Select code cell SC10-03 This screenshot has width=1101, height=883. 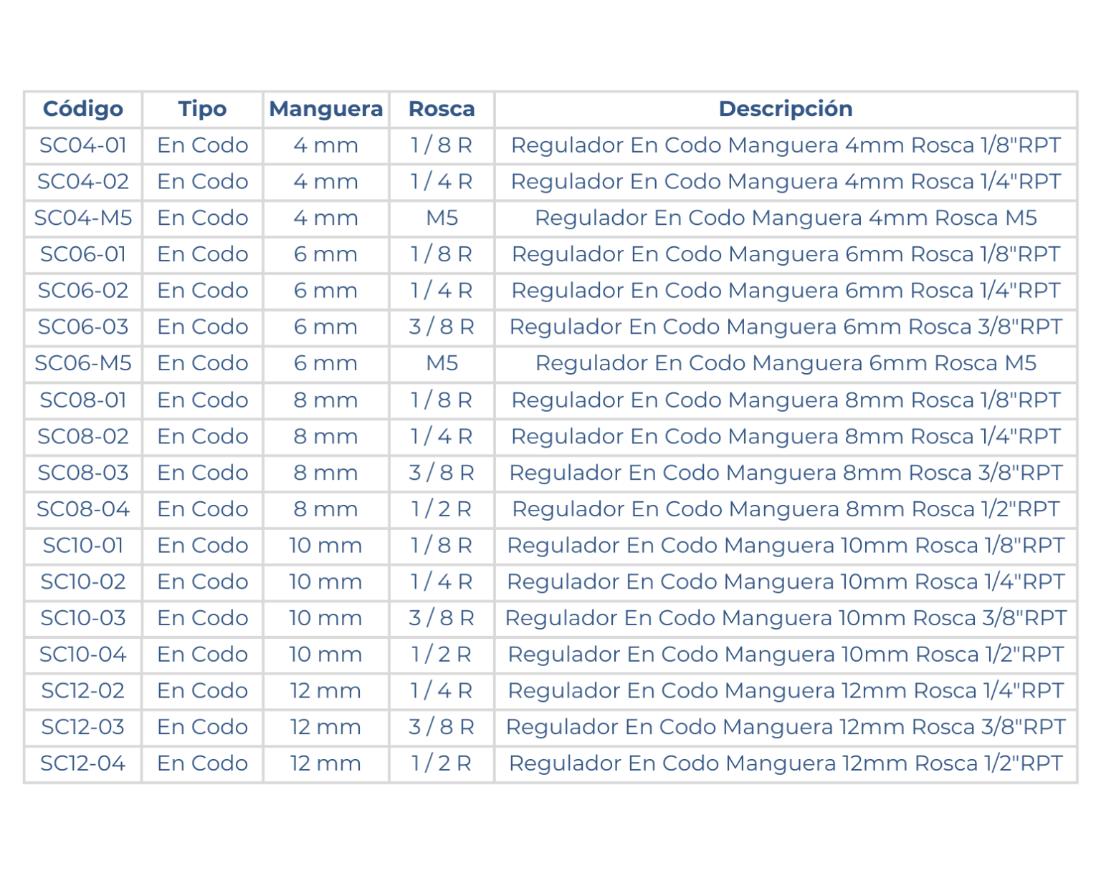point(83,618)
